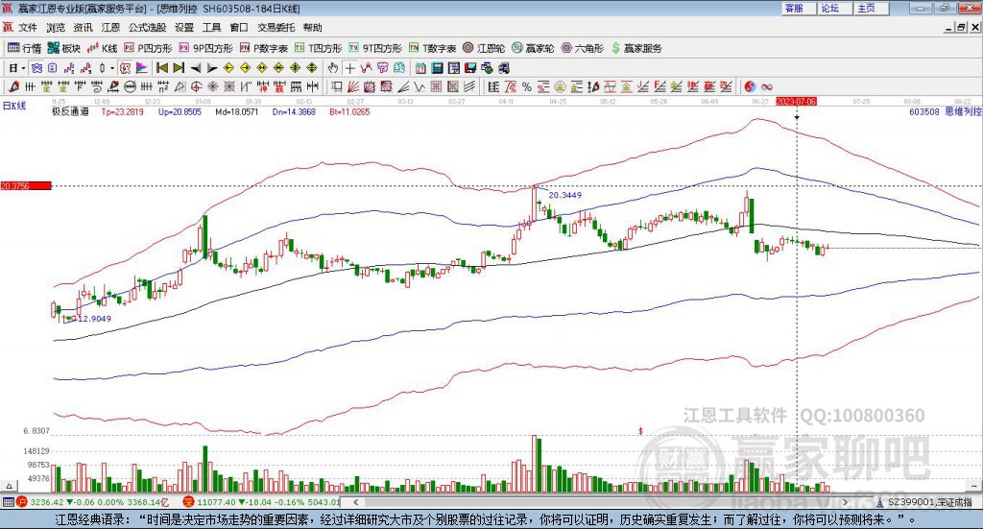Open the 交易委托 menu
983x529 pixels.
(276, 28)
